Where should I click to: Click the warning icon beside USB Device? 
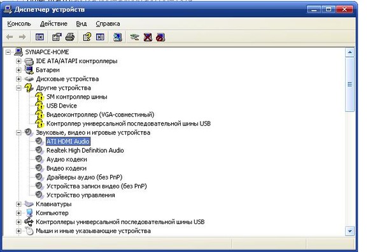click(x=39, y=106)
